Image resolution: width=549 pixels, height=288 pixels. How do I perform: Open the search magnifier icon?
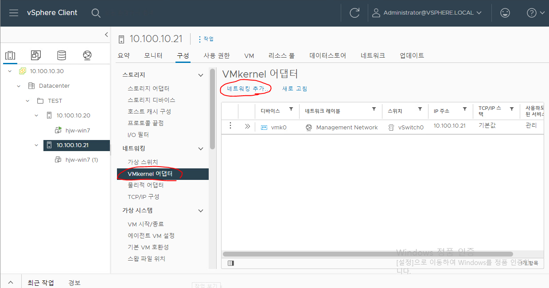pyautogui.click(x=96, y=13)
